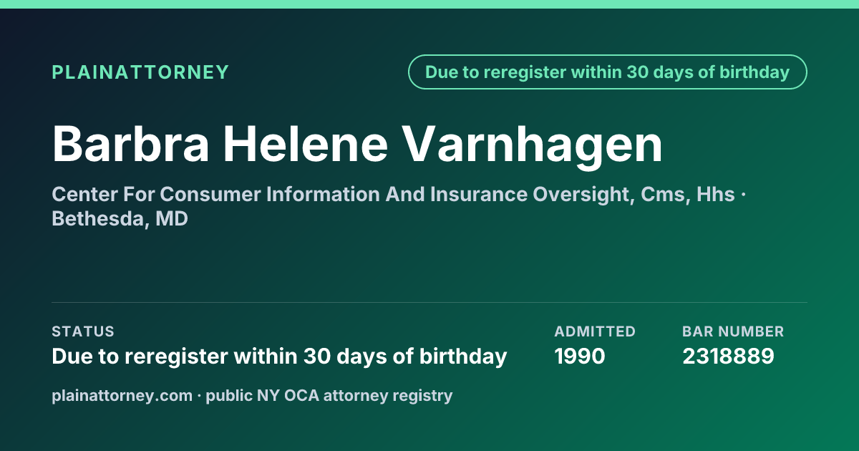Viewport: 859px width, 451px height.
Task: Click the mint green accent bar at top
Action: pos(429,4)
